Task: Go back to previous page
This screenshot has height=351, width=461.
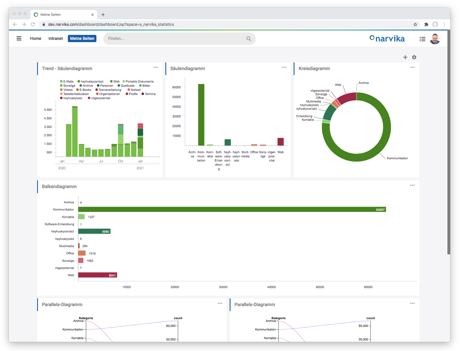Action: (15, 24)
